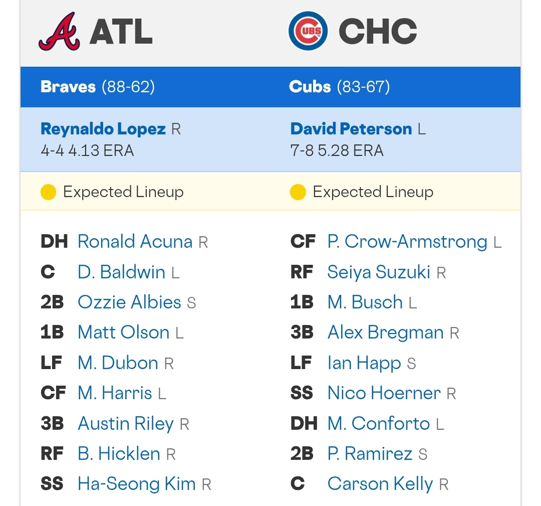The image size is (541, 506).
Task: Open Alex Bregman player link
Action: coord(385,332)
